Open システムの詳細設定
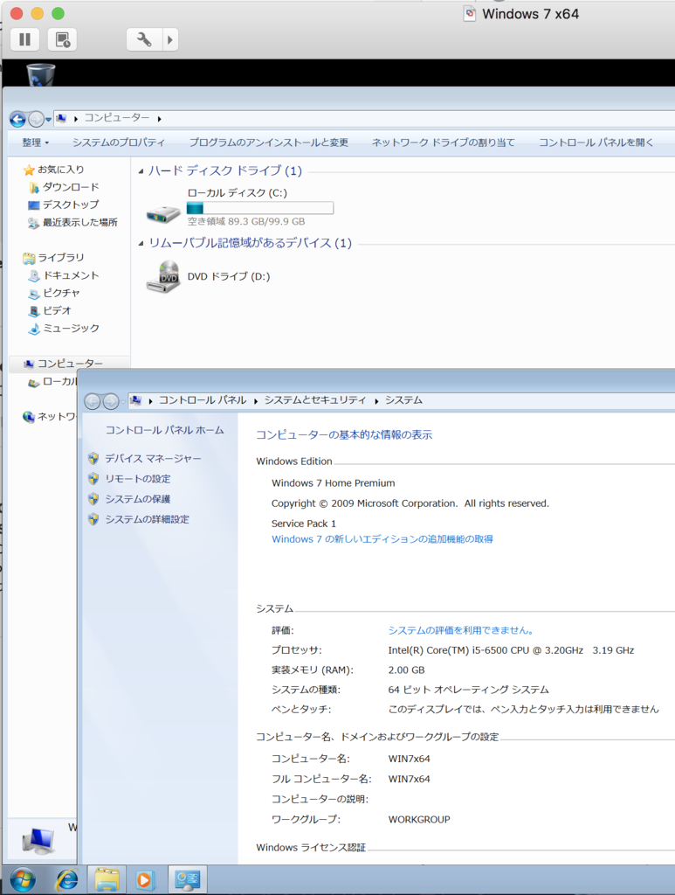675x895 pixels. click(x=147, y=519)
